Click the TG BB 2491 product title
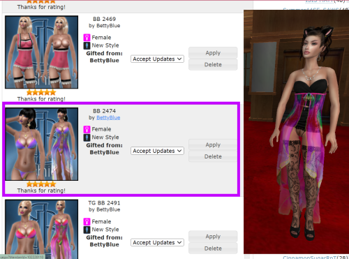The image size is (349, 259). click(104, 203)
